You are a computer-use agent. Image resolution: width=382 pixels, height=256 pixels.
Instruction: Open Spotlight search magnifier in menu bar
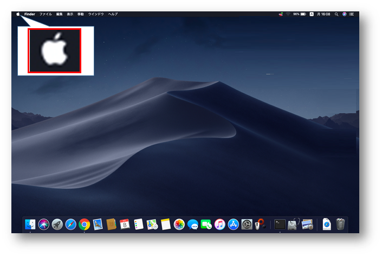click(336, 14)
